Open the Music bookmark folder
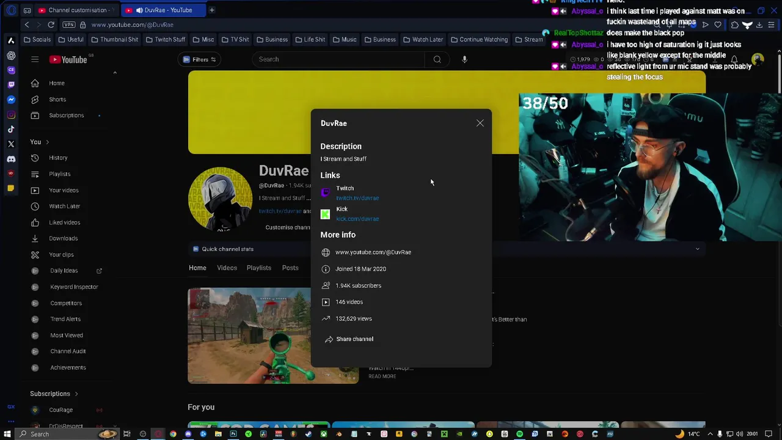This screenshot has width=782, height=440. pyautogui.click(x=345, y=40)
